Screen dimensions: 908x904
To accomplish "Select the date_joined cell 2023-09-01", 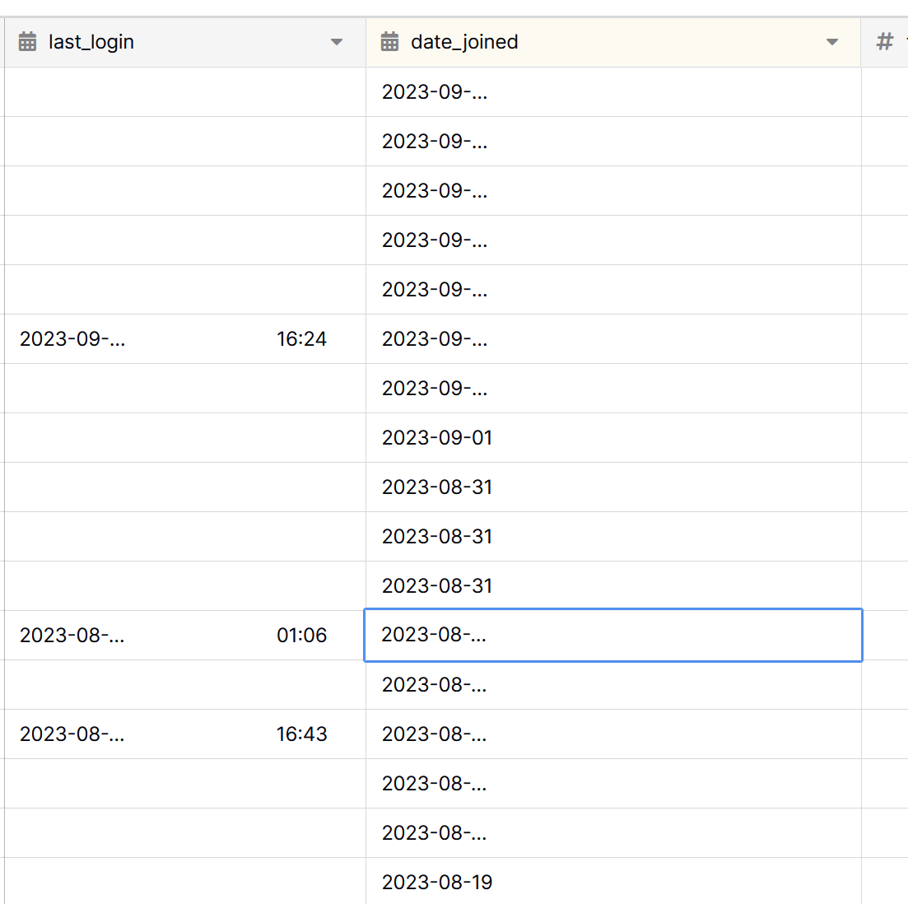I will [613, 438].
